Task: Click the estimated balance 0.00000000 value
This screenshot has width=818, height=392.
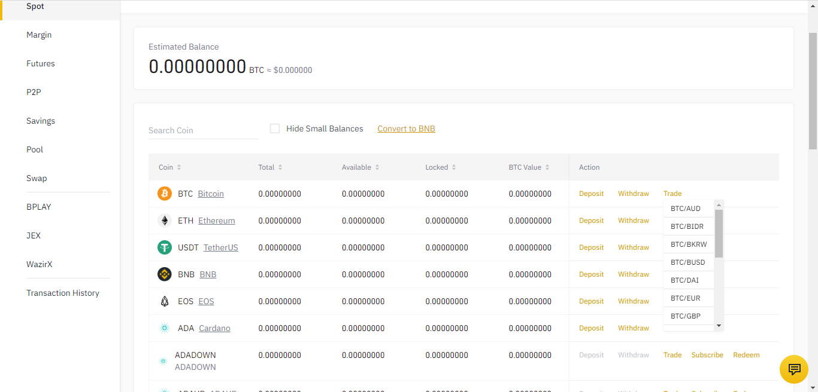Action: (x=198, y=66)
